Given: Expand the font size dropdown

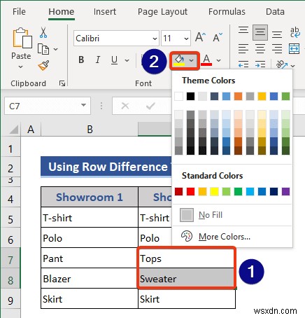Looking at the screenshot, I should pyautogui.click(x=186, y=39).
